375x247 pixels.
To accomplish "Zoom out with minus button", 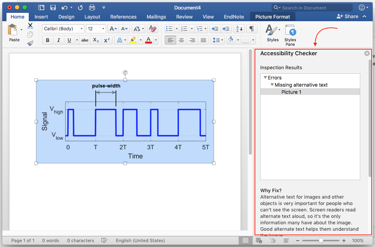I will click(298, 241).
